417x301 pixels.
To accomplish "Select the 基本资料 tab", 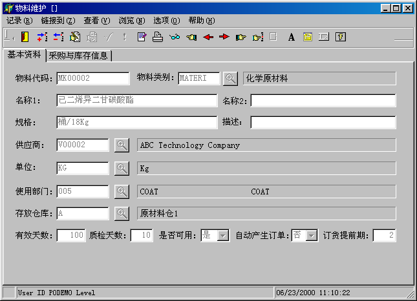I will pos(24,55).
